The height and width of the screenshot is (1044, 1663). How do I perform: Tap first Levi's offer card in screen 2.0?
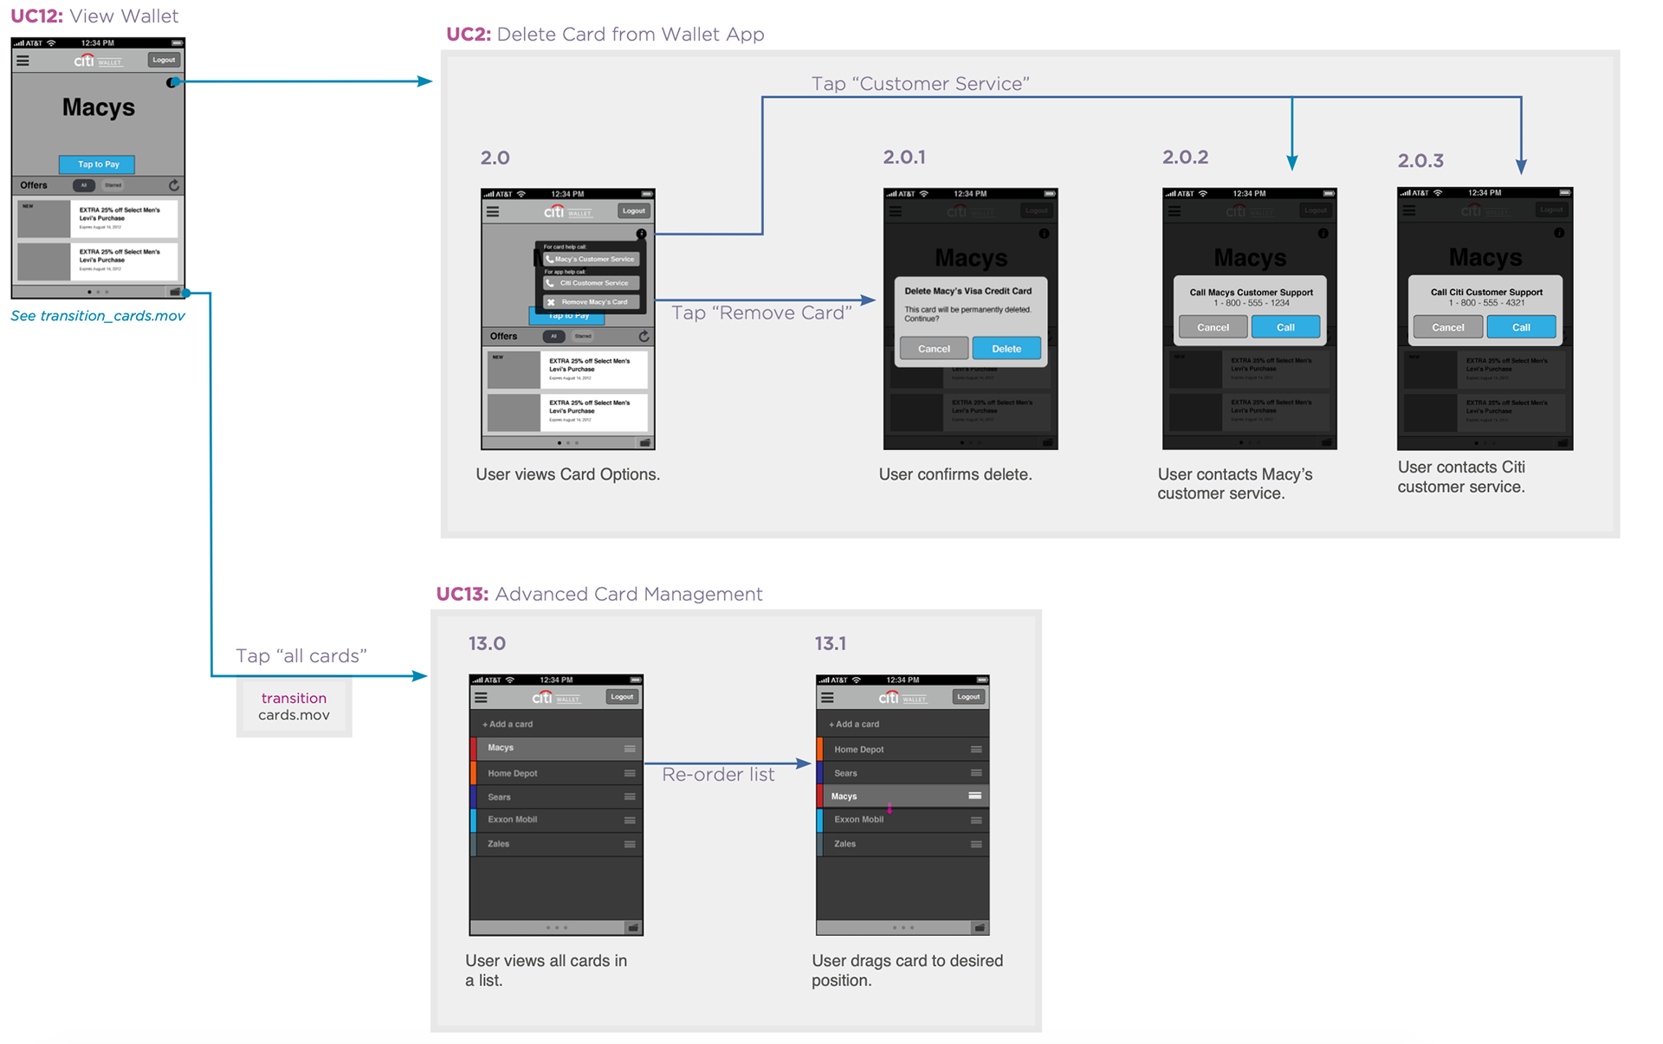tap(567, 371)
